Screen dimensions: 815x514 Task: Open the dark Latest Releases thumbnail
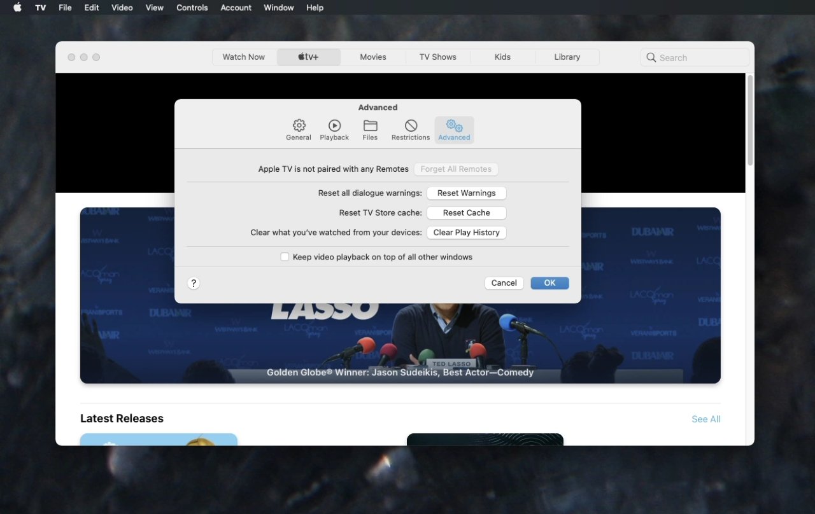(485, 440)
